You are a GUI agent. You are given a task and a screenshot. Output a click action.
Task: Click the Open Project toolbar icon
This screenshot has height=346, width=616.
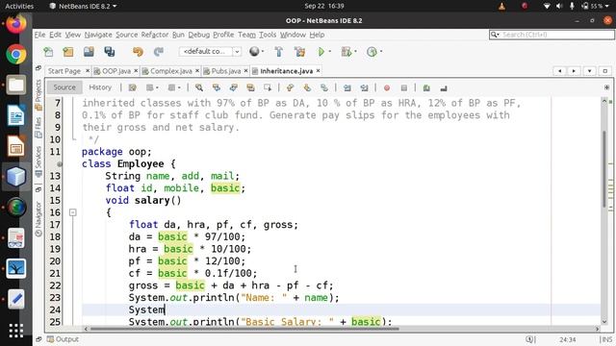[x=89, y=52]
